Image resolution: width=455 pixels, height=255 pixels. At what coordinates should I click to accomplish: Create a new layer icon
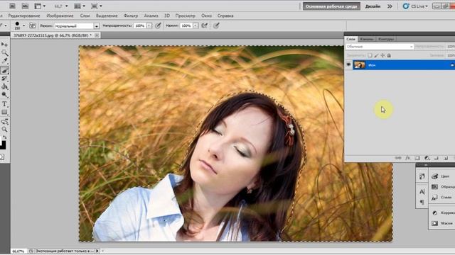pyautogui.click(x=446, y=158)
